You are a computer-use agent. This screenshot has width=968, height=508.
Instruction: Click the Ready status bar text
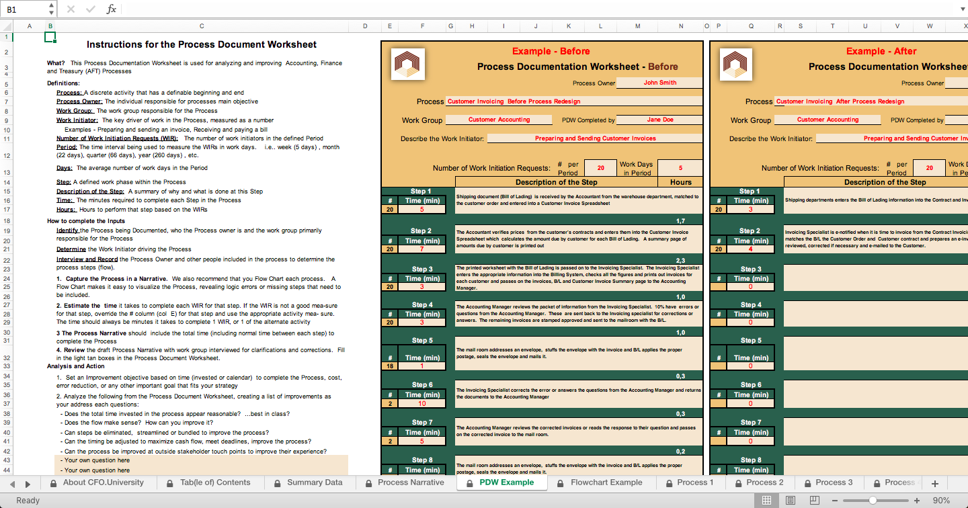(28, 501)
